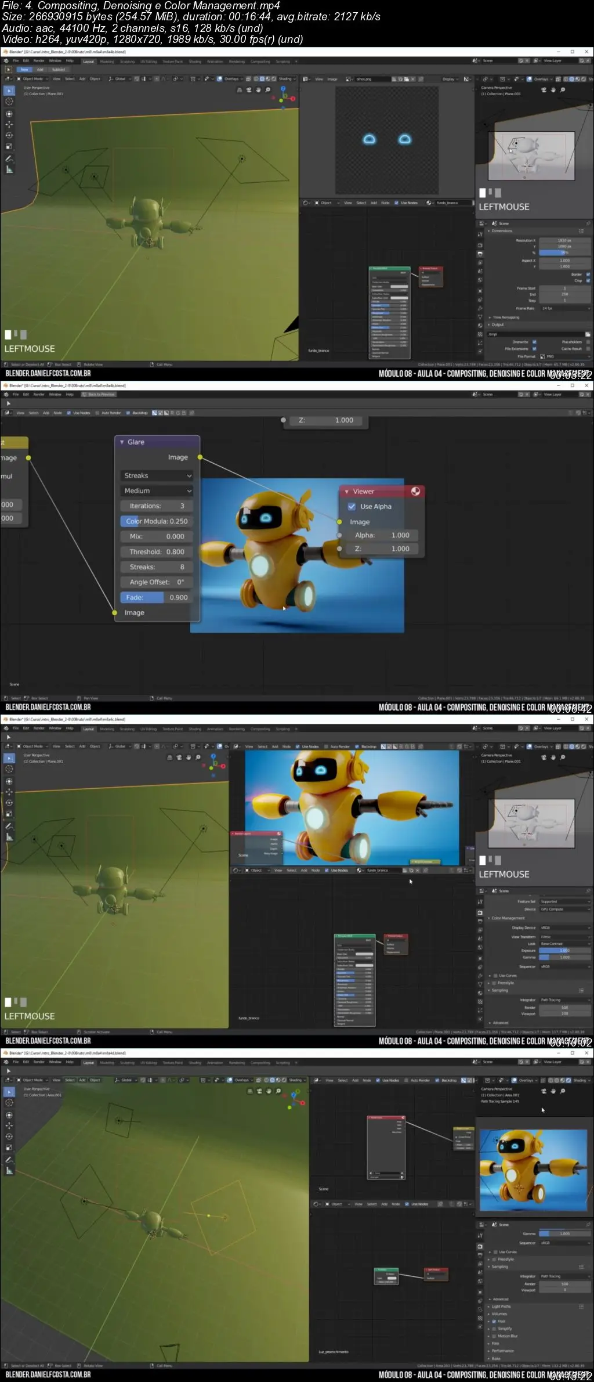Select the Cursor tool in the fourth frame's toolbar
Screen dimensions: 594x1382
(9, 1103)
